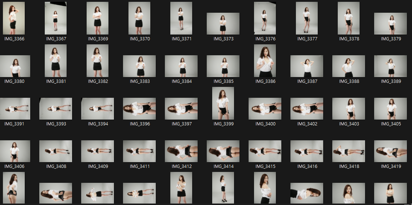The height and width of the screenshot is (205, 412).
Task: Select the IMG_3379 thumbnail
Action: (x=391, y=24)
